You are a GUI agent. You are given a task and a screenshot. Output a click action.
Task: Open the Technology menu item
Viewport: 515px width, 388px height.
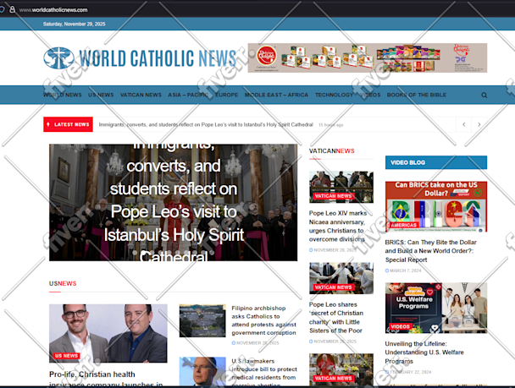click(x=334, y=95)
